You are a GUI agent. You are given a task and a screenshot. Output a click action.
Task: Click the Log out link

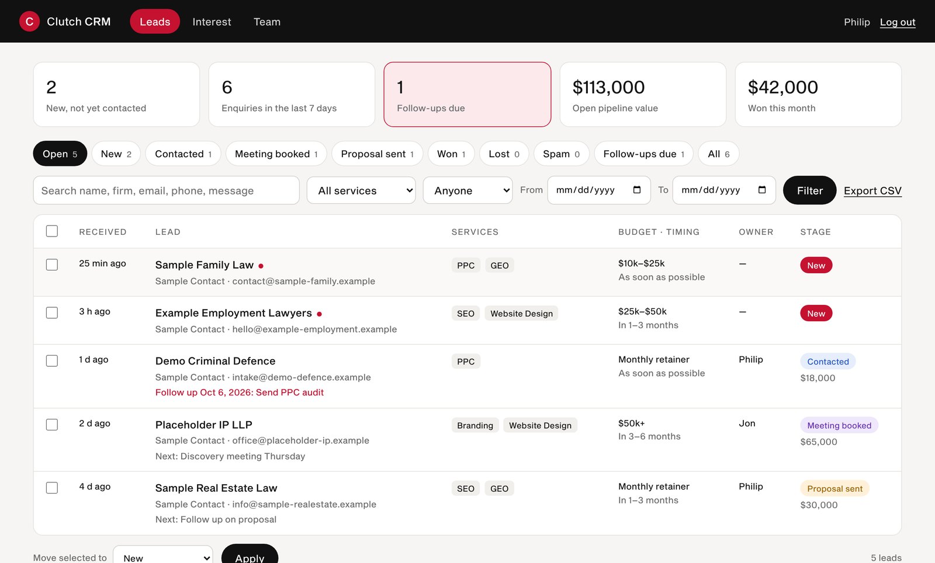[x=898, y=22]
